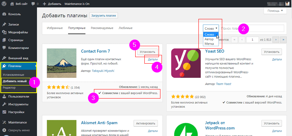Open author link Takayuki Miyoshi
292x136 pixels.
pyautogui.click(x=103, y=71)
